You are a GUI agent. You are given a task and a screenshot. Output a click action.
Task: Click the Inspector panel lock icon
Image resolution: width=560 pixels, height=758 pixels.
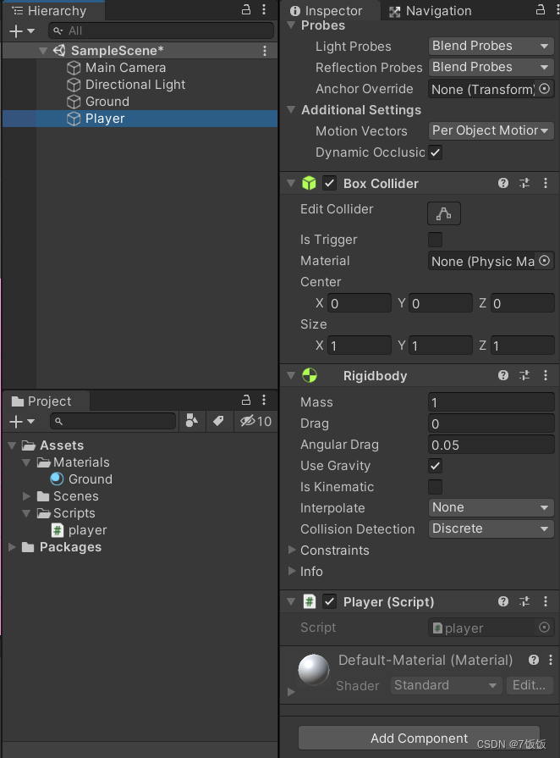541,9
